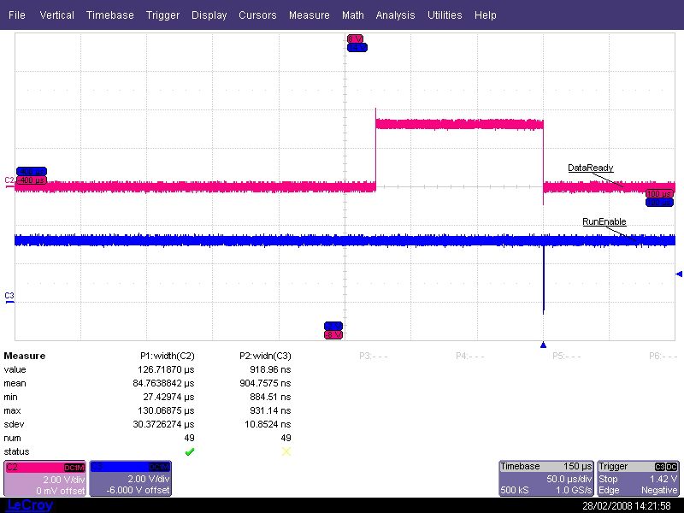Select the RunEnable trace label
Viewport: 684px width, 513px height.
(604, 221)
